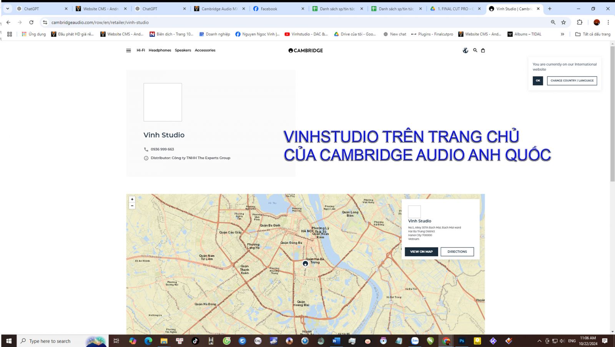Close the Facebook tab
The height and width of the screenshot is (347, 615).
pos(303,8)
